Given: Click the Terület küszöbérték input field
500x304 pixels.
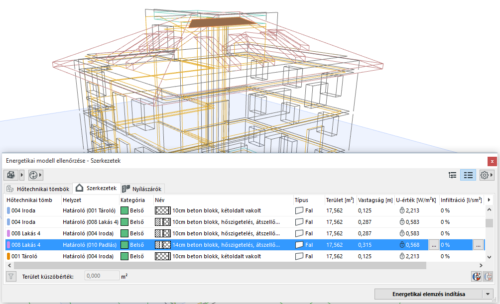Looking at the screenshot, I should [x=102, y=276].
